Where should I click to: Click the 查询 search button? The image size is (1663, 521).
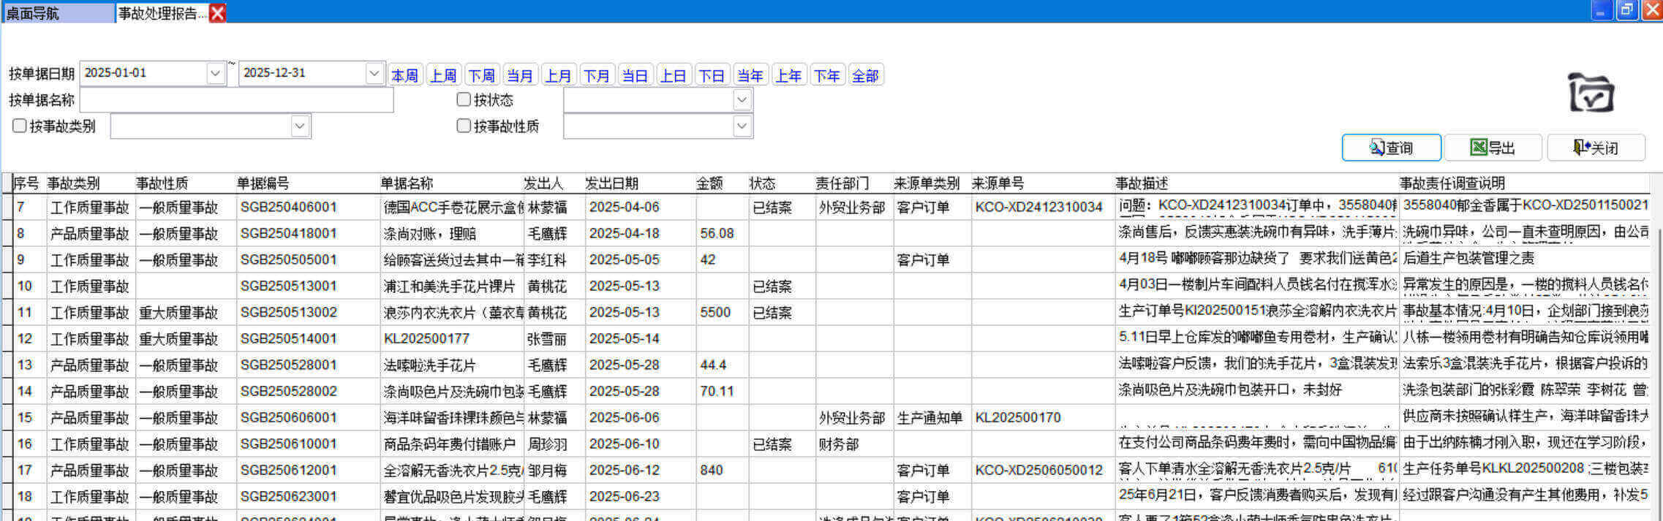coord(1391,148)
